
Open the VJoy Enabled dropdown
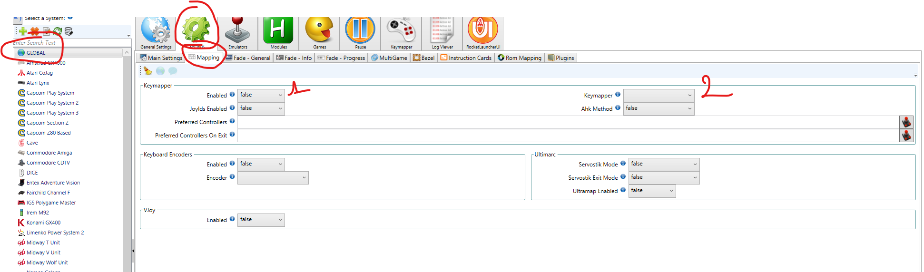261,220
